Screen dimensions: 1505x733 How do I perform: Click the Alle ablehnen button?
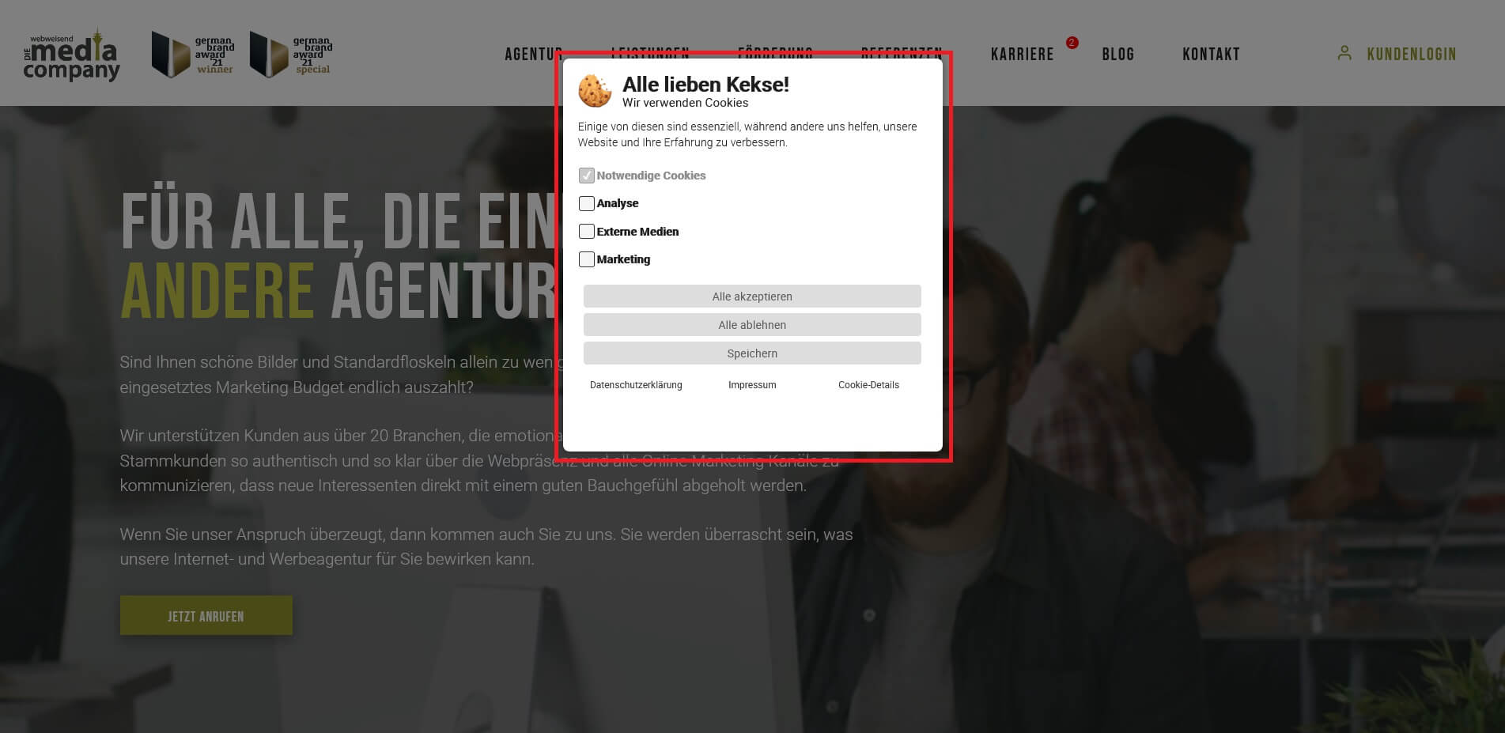point(752,325)
